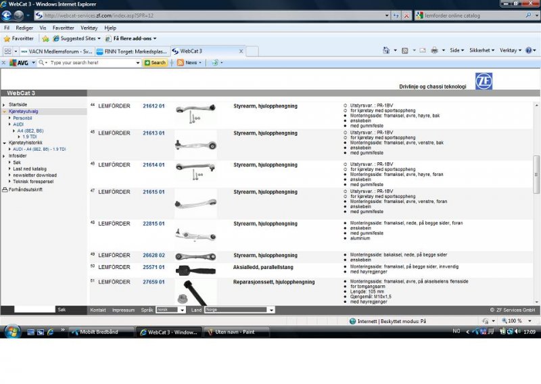Screen dimensions: 541x384
Task: Click the refresh button beside the address bar
Action: pyautogui.click(x=395, y=15)
